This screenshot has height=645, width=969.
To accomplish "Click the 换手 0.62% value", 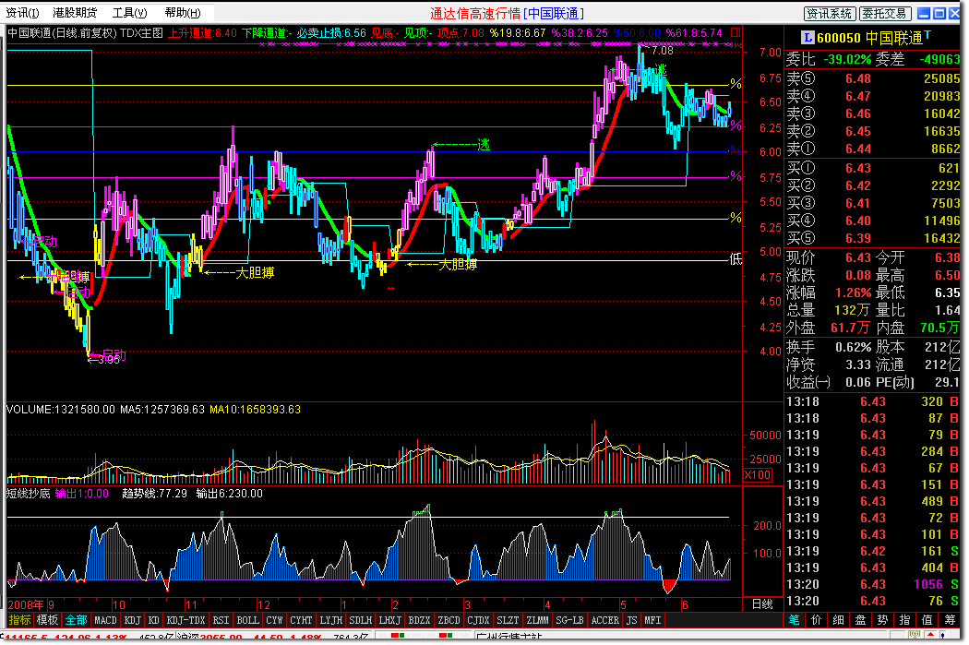I will (854, 347).
